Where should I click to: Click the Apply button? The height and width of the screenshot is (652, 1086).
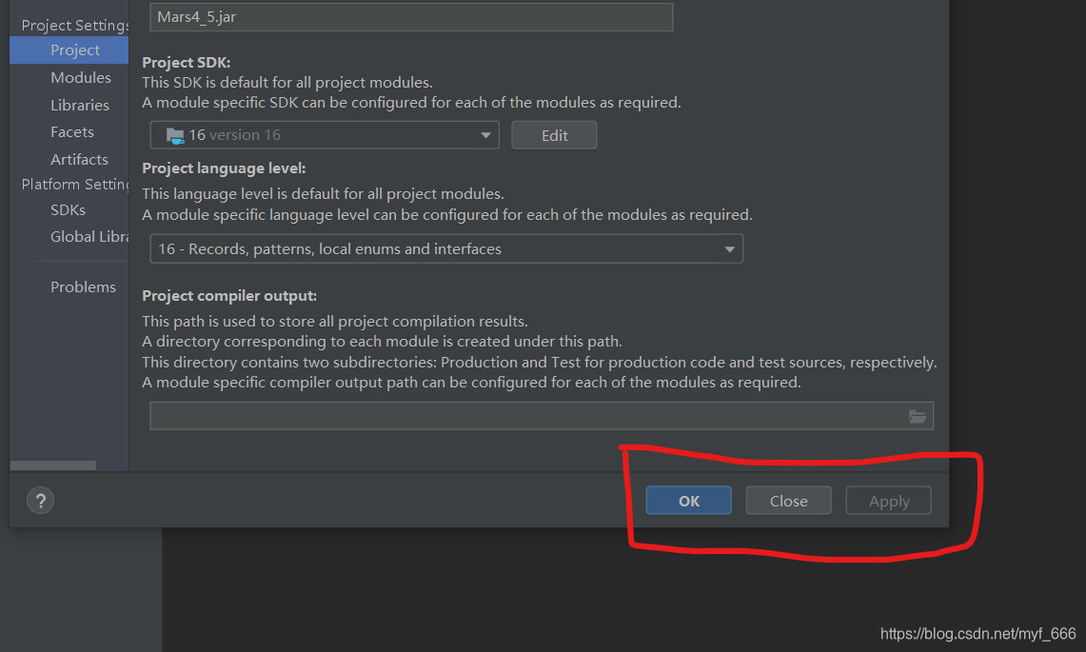[x=889, y=501]
